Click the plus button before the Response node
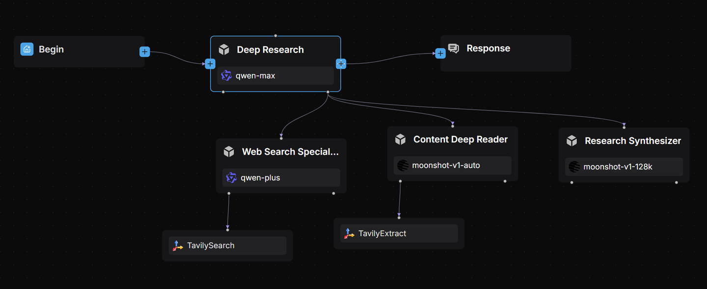Image resolution: width=707 pixels, height=289 pixels. point(440,53)
